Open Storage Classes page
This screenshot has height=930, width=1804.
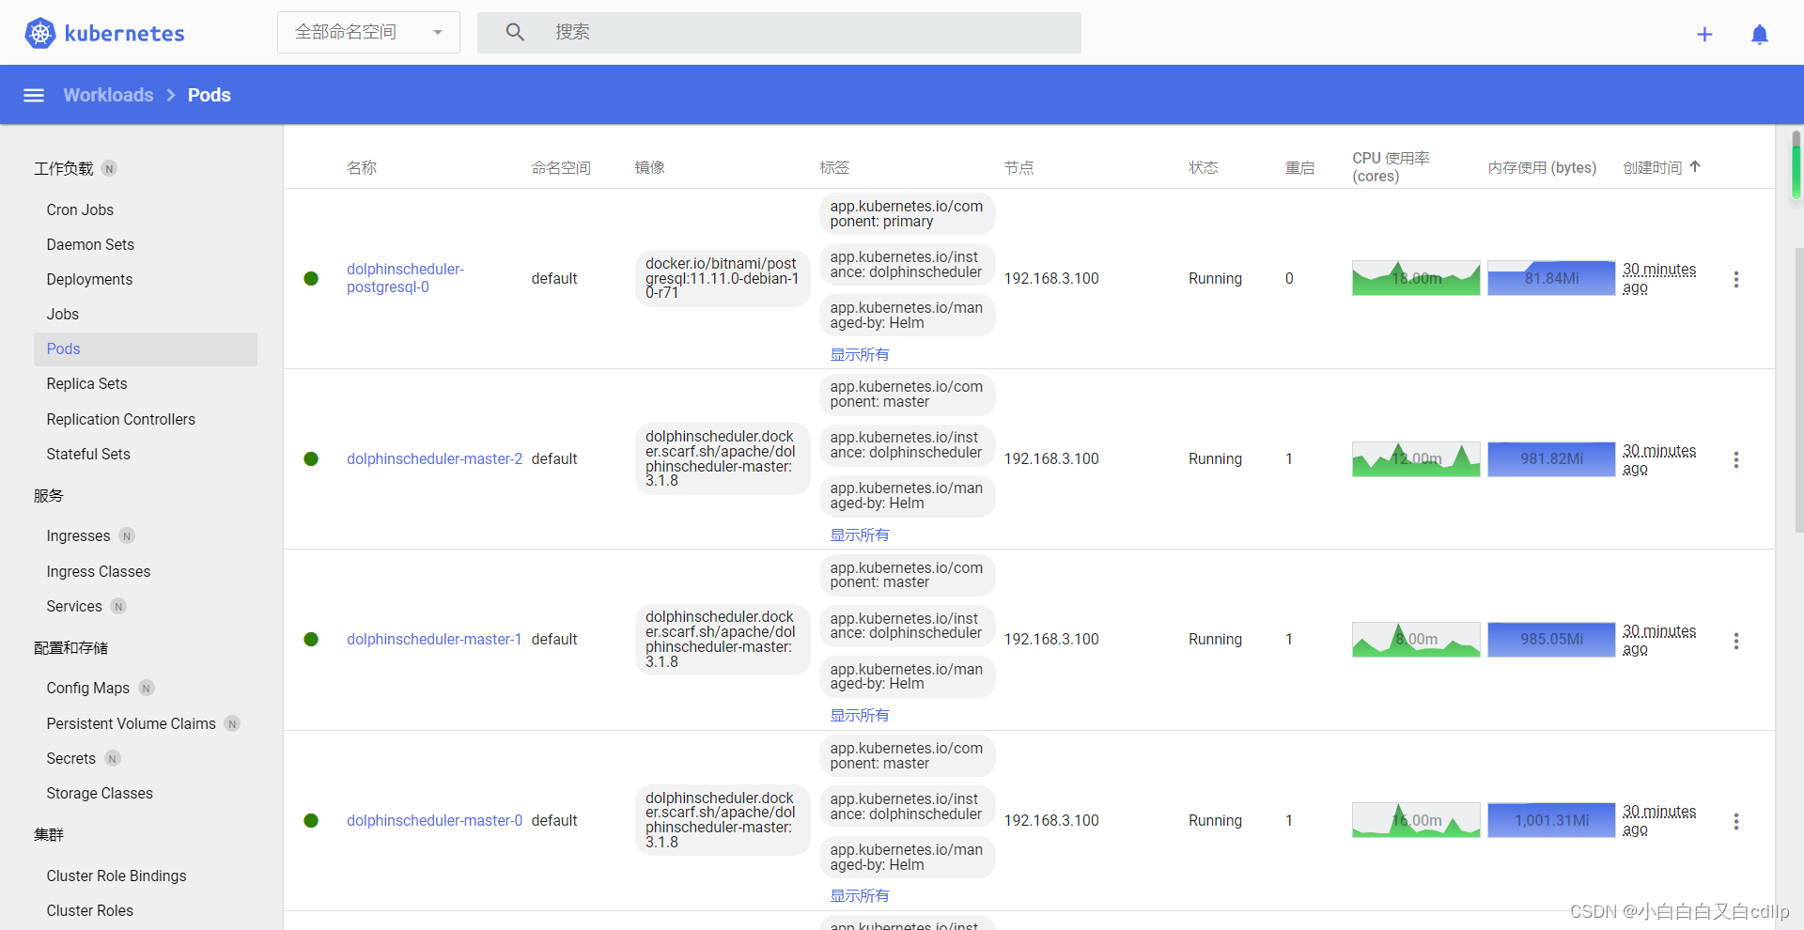click(100, 793)
